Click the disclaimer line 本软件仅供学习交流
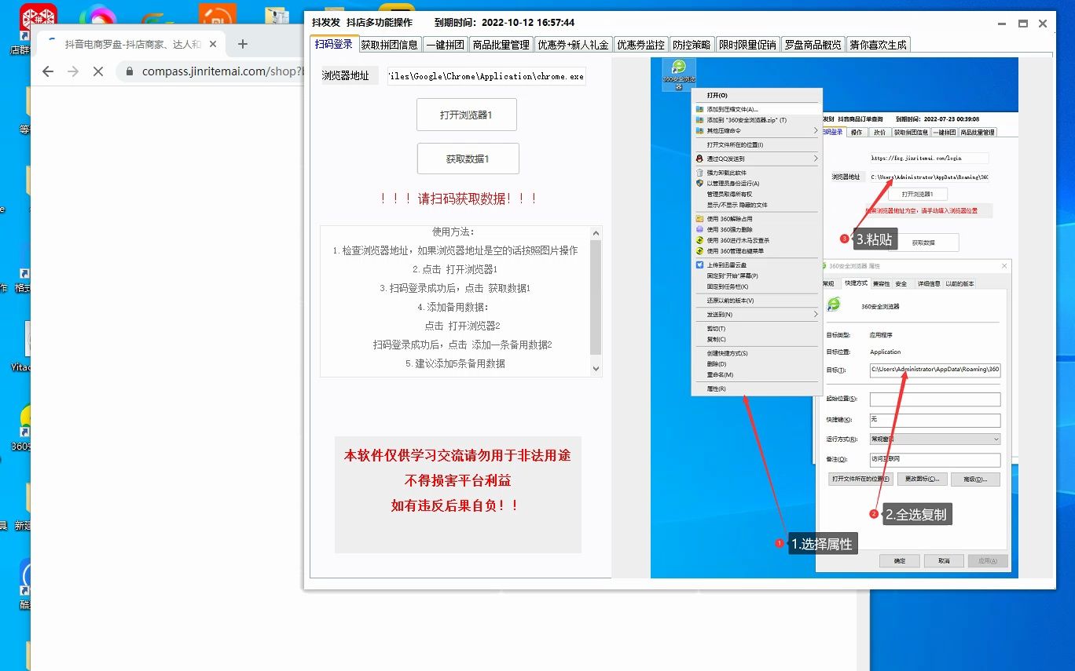This screenshot has height=671, width=1075. 457,455
